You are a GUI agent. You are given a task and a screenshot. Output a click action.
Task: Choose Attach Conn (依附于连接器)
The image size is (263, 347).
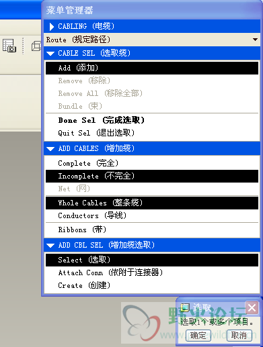coord(152,272)
